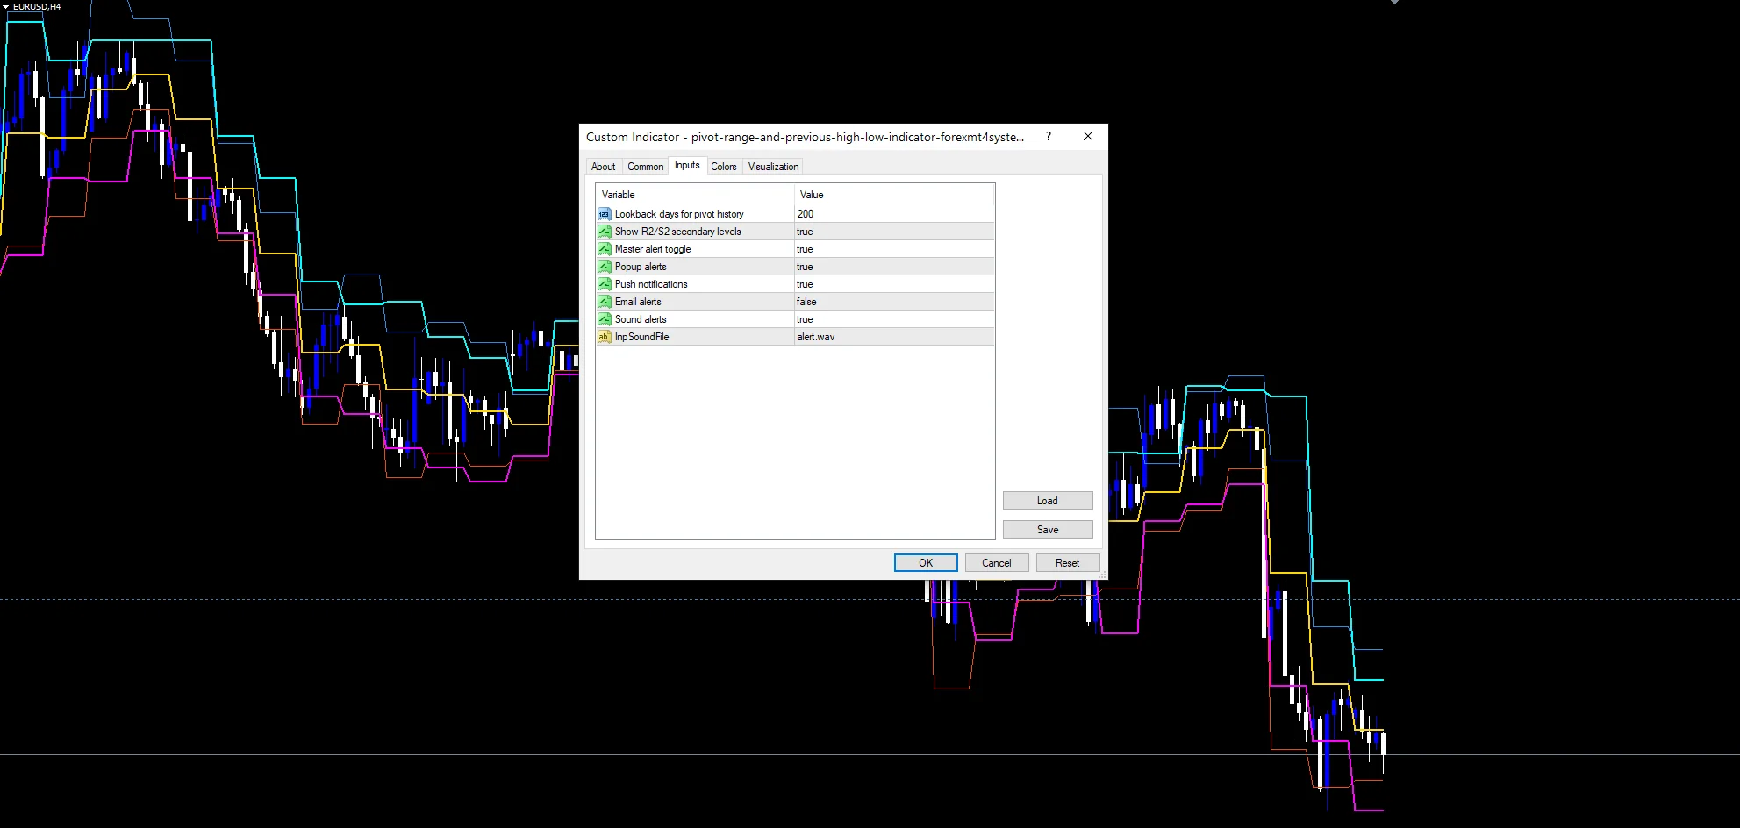Reset the indicator inputs to defaults
This screenshot has height=828, width=1740.
point(1068,563)
